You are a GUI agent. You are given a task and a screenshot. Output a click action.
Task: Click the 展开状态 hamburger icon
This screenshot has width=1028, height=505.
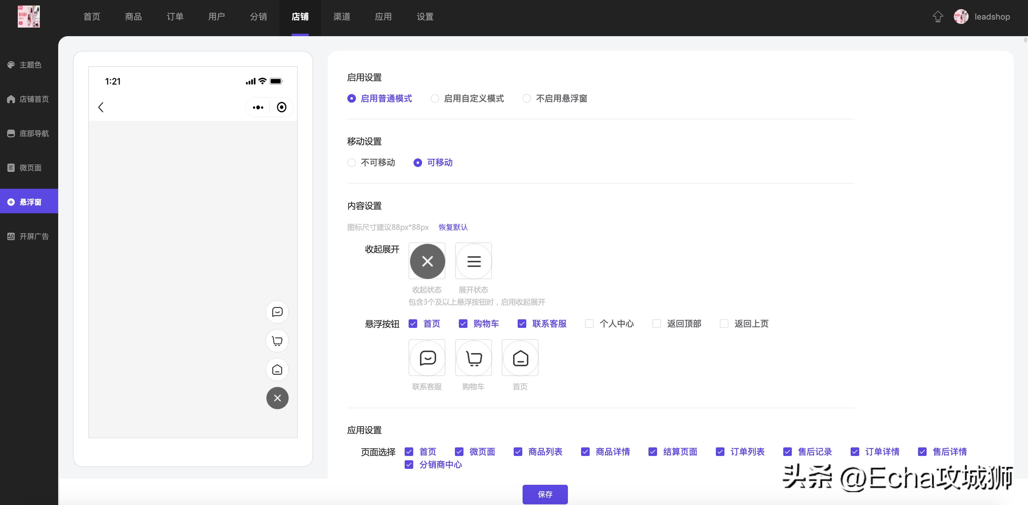(473, 261)
